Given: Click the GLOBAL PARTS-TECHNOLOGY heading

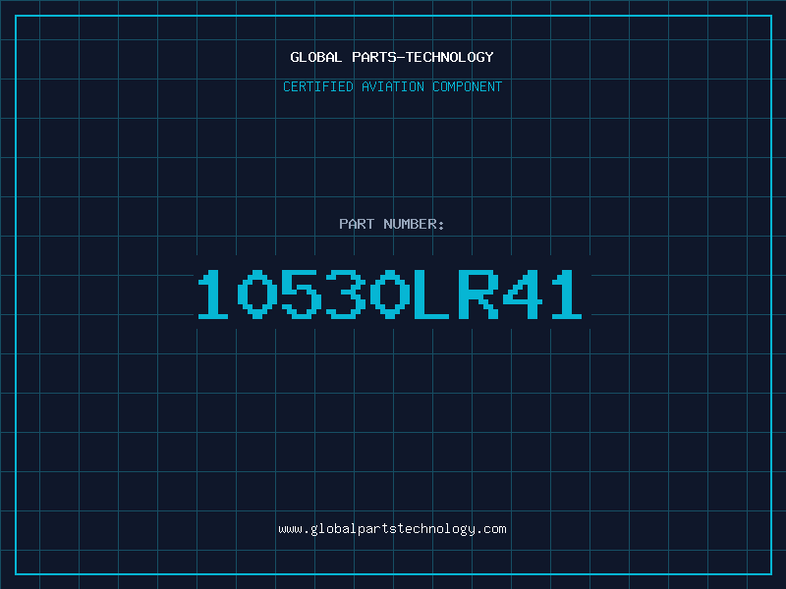Looking at the screenshot, I should (392, 57).
